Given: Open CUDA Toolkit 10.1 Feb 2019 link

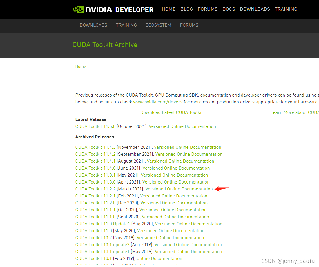Looking at the screenshot, I should pos(94,259).
